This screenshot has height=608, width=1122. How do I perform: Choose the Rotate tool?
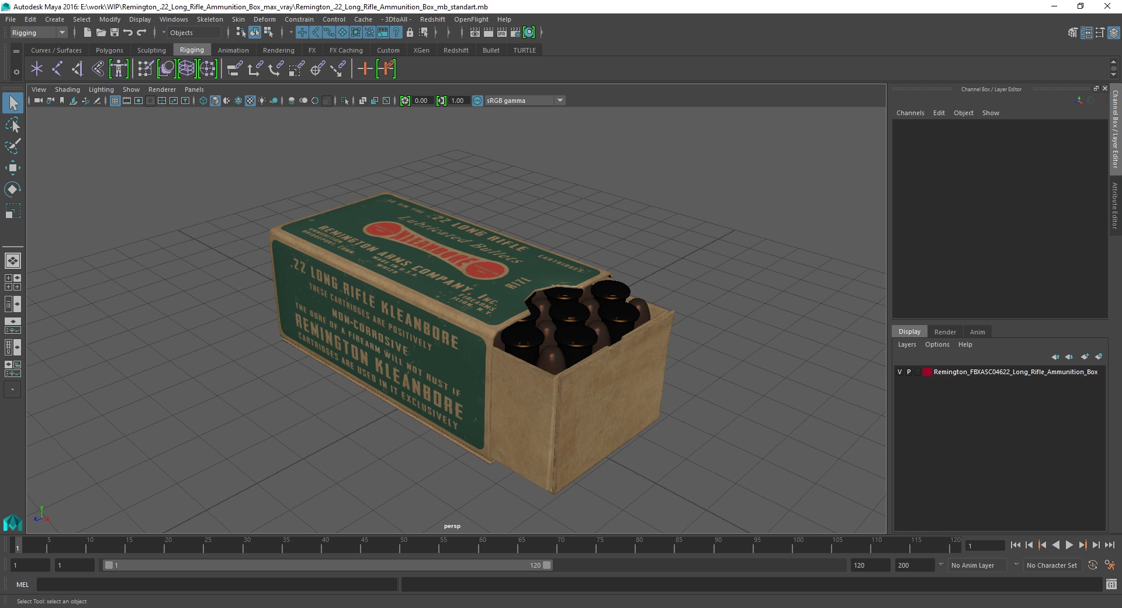coord(13,189)
